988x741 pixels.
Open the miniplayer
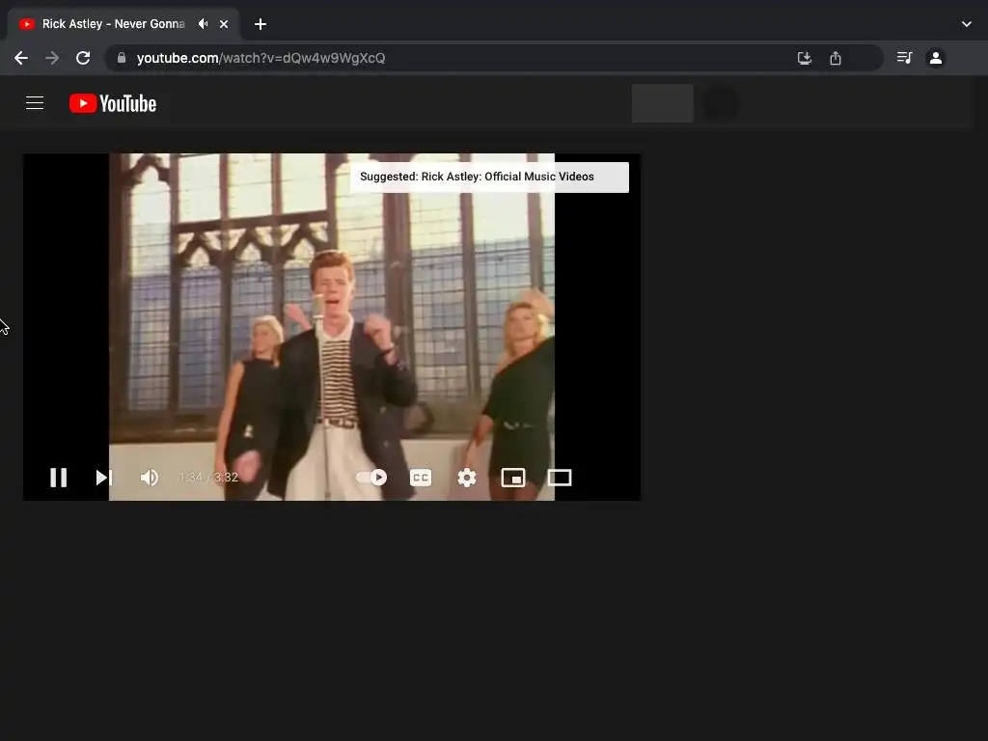click(513, 478)
